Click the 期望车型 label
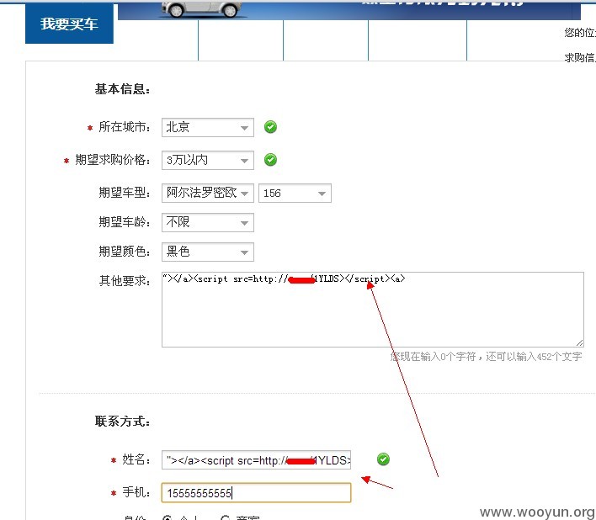This screenshot has width=596, height=520. (125, 193)
